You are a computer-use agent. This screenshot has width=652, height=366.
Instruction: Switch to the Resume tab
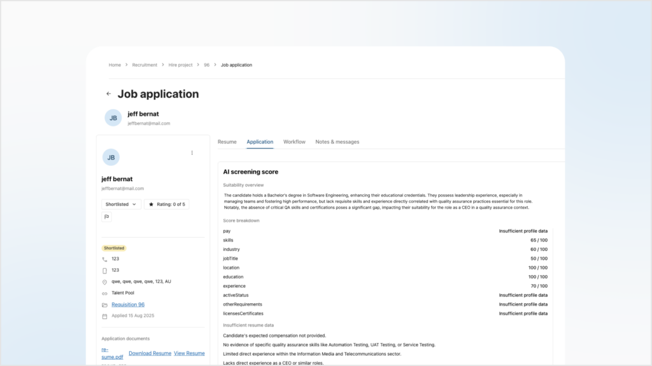click(227, 142)
